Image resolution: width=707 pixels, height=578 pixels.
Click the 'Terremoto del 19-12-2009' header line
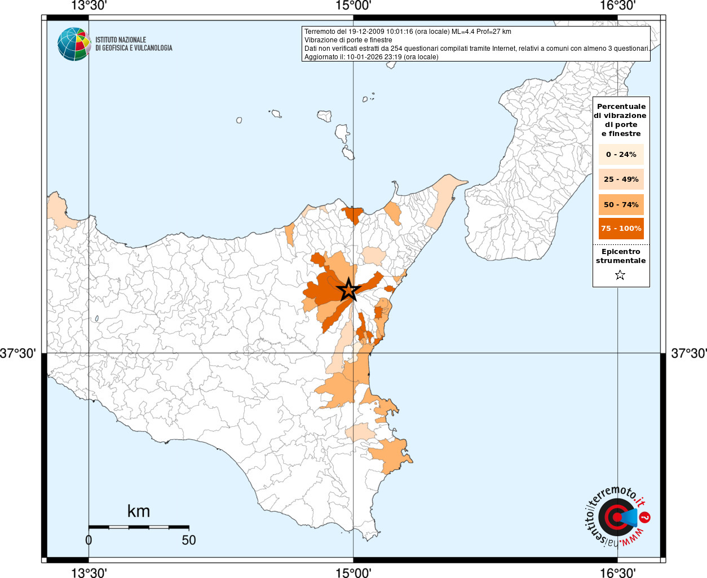[408, 32]
